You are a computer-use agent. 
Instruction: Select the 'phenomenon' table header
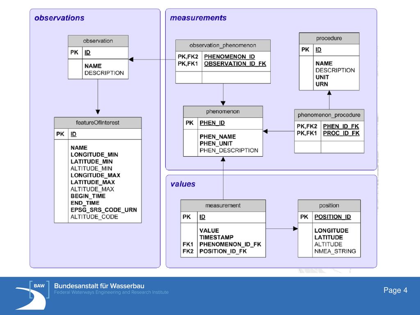tap(223, 112)
